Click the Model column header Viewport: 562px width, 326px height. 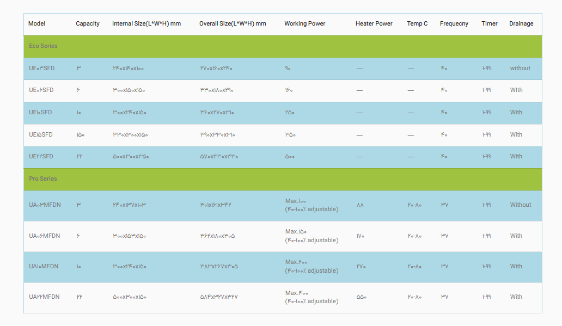36,24
